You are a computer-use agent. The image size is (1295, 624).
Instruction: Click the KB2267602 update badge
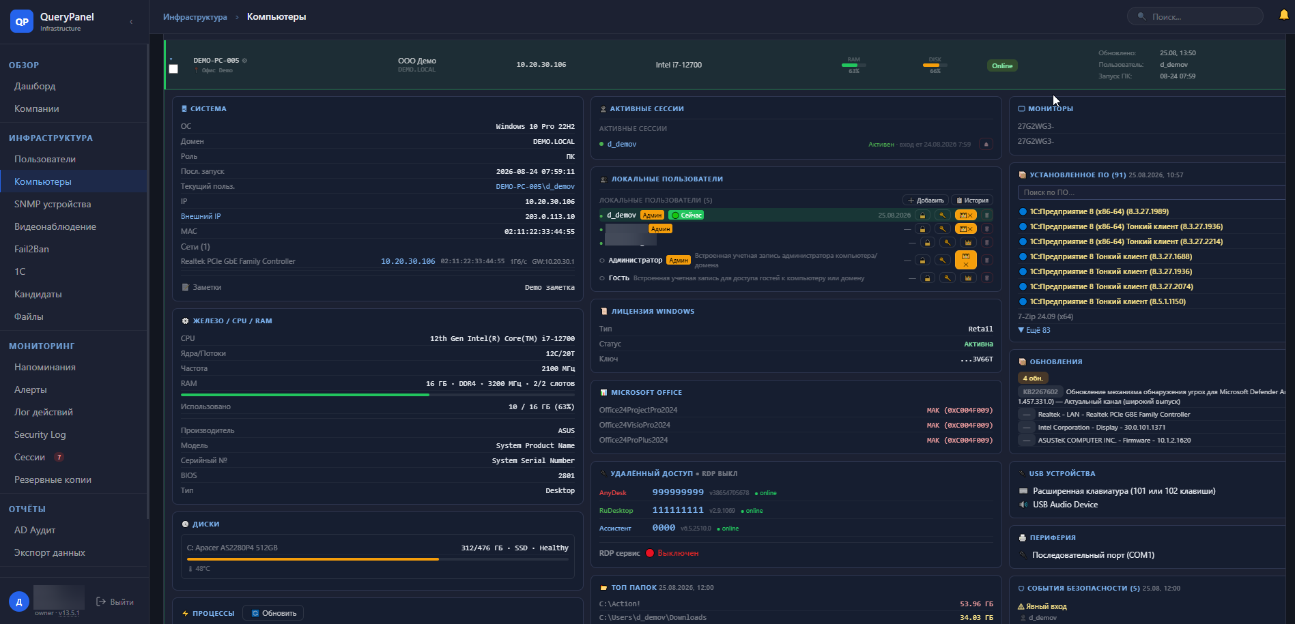[1040, 392]
